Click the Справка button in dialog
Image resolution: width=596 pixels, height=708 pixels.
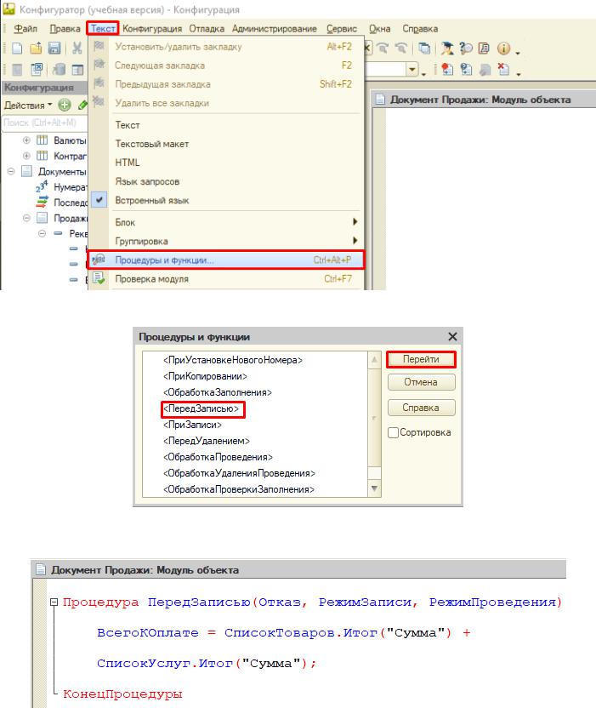[421, 408]
